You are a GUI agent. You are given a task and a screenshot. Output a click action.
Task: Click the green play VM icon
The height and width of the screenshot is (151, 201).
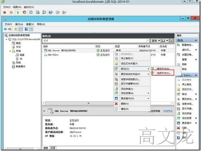(18, 12)
